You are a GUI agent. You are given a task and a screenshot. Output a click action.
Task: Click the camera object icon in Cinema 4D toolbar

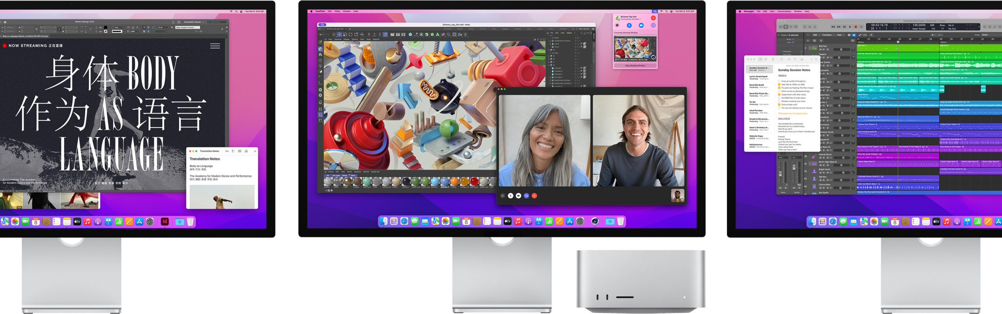(460, 34)
